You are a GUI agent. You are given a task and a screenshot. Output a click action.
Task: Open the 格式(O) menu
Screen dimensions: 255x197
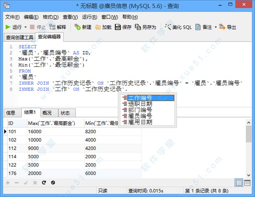pyautogui.click(x=51, y=17)
